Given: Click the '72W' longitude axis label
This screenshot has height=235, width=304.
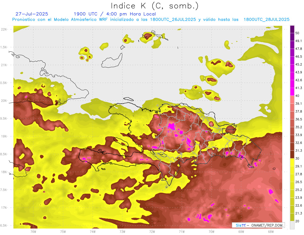Looking at the screenshot, I should click(x=152, y=232).
